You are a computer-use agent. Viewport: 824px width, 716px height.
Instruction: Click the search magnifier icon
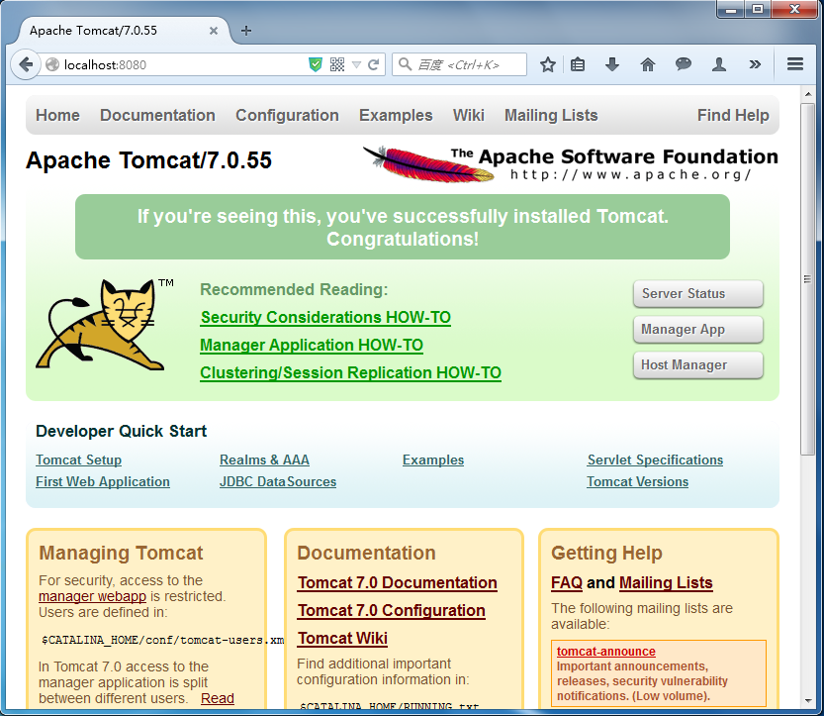tap(405, 64)
